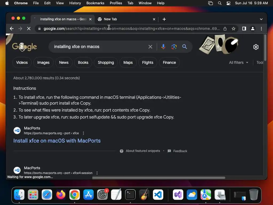Open the Chrome profile avatar icon

pyautogui.click(x=253, y=29)
